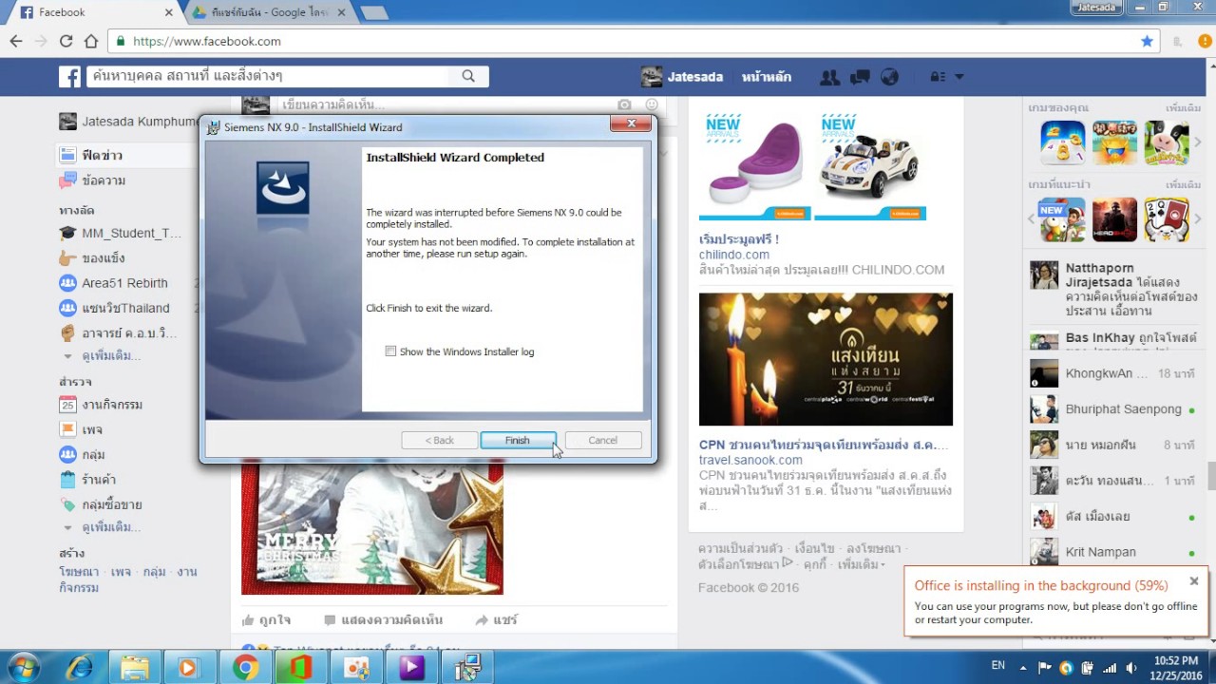Screen dimensions: 1216x684
Task: Open the notifications globe icon
Action: [889, 77]
